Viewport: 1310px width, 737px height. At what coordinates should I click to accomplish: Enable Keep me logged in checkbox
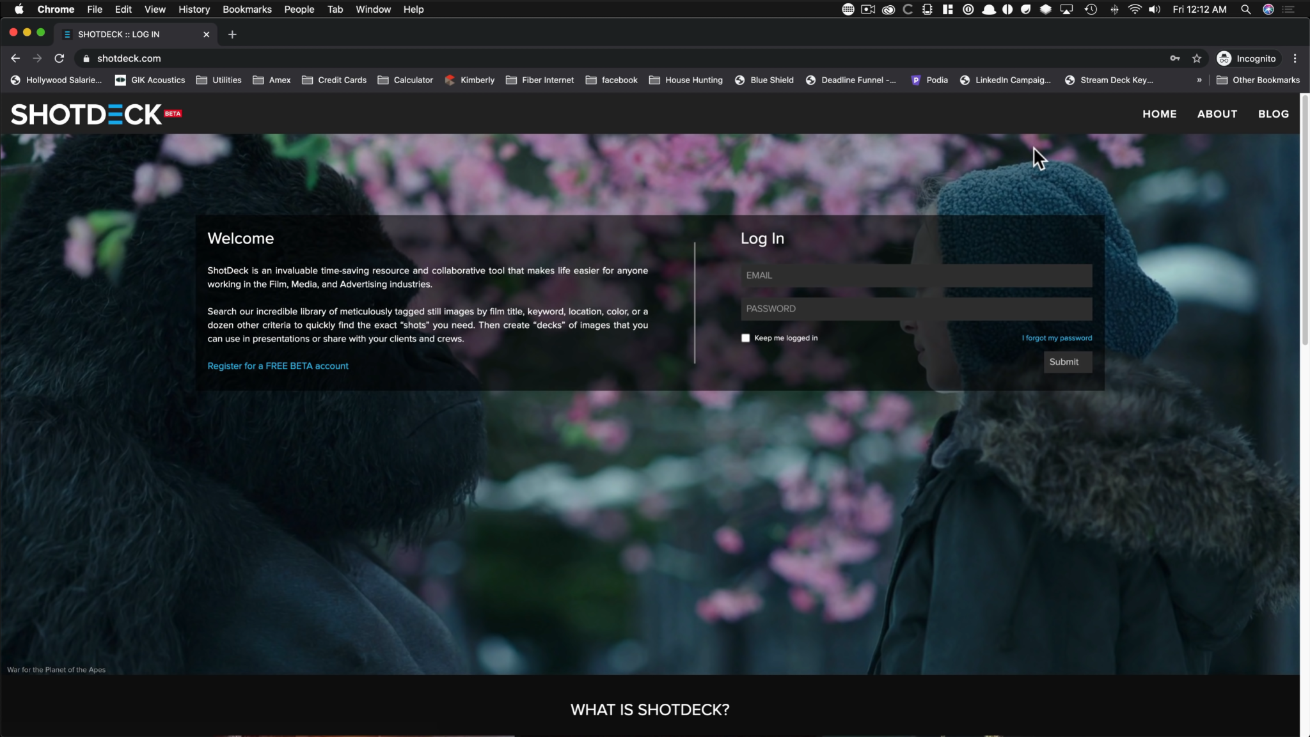click(x=745, y=338)
